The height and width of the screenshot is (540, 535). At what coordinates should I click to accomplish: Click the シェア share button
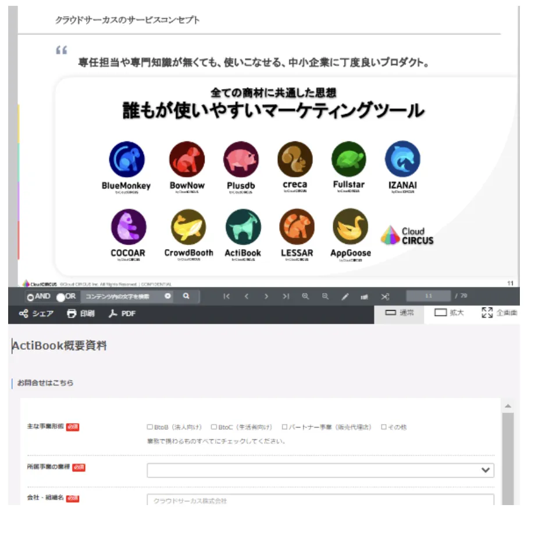[x=36, y=314]
